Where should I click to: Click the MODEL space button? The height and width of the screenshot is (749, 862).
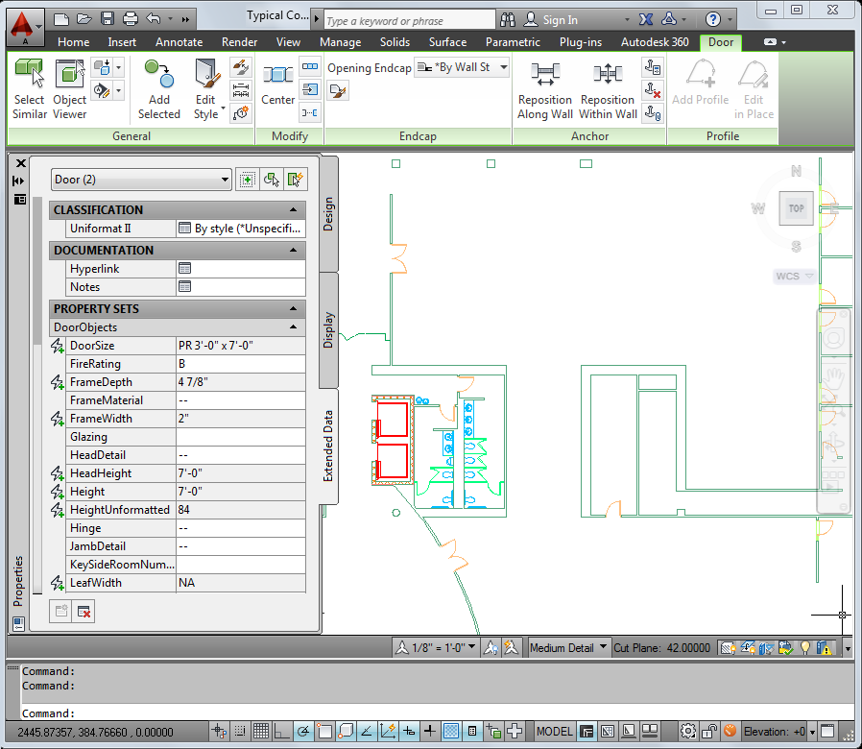coord(554,732)
